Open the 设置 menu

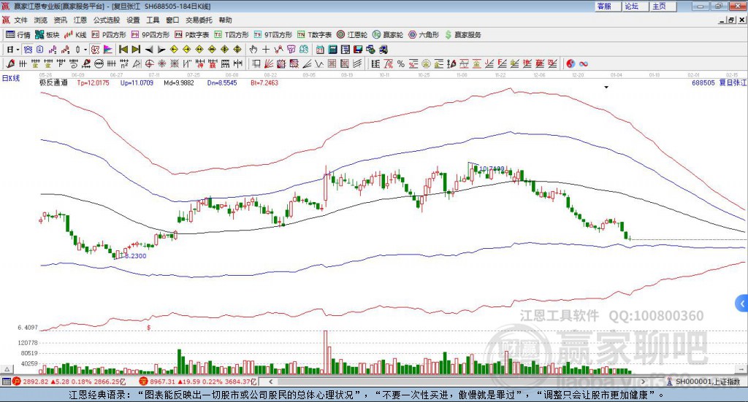pyautogui.click(x=133, y=20)
